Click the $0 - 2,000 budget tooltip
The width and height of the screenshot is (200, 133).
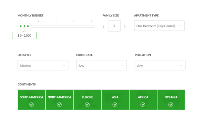click(24, 36)
